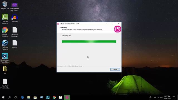Select the bottom New Text Document file
Image resolution: width=178 pixels, height=100 pixels.
coord(5,84)
